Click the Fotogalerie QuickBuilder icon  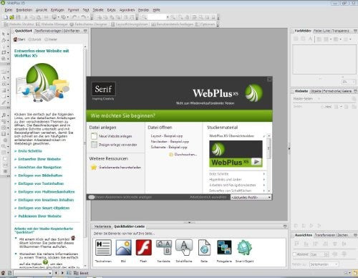(224, 248)
